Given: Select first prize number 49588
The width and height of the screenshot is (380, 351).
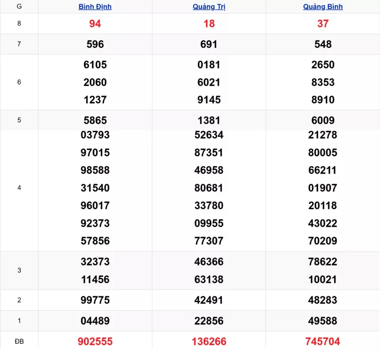Looking at the screenshot, I should tap(323, 321).
